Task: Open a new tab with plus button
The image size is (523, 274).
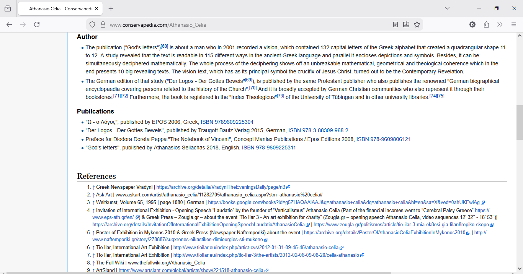Action: pyautogui.click(x=111, y=8)
